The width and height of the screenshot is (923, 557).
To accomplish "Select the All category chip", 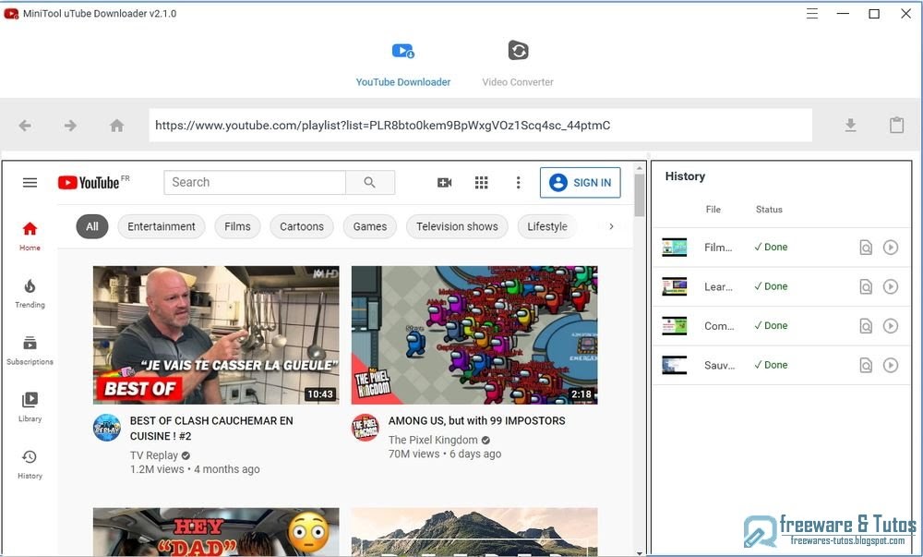I will click(92, 226).
